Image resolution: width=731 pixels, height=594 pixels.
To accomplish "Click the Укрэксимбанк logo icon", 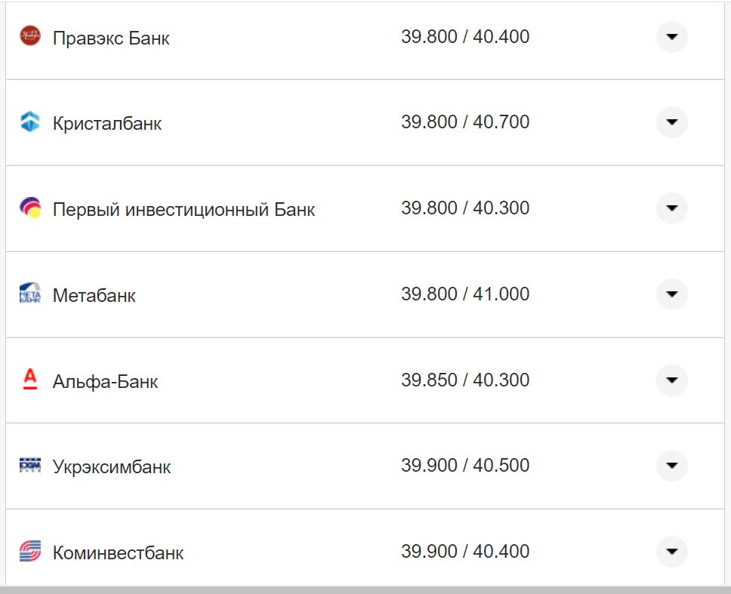I will (30, 466).
